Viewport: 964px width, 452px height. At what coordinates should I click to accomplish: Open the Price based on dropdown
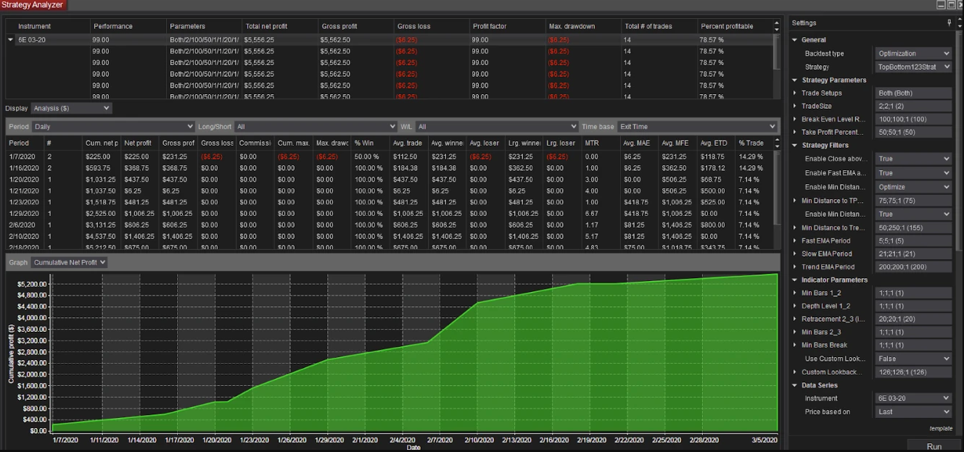[913, 411]
